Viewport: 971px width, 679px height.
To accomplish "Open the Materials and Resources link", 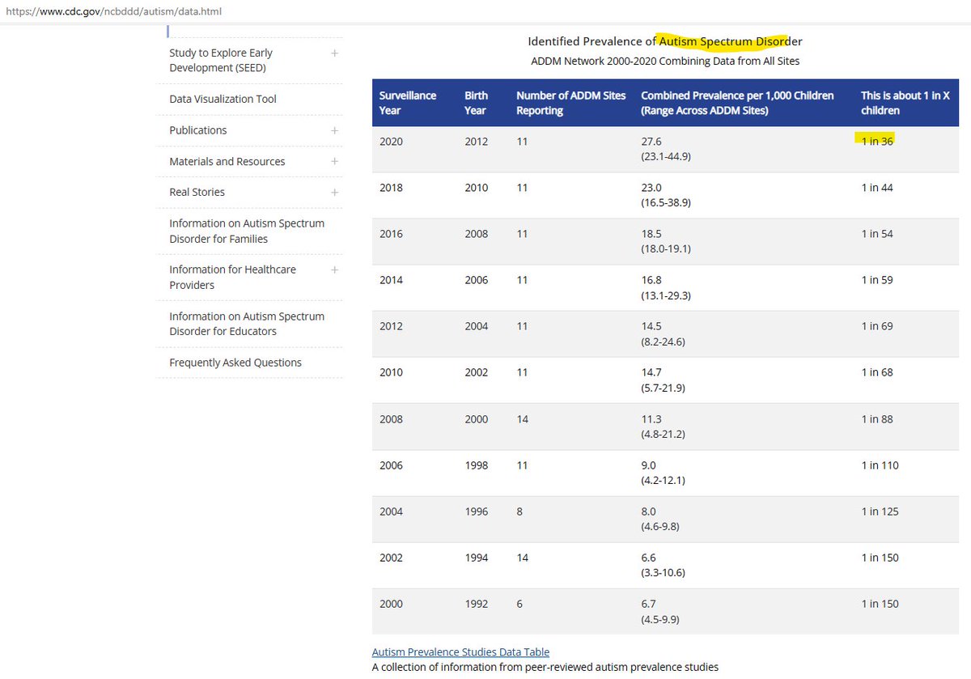I will click(x=227, y=161).
